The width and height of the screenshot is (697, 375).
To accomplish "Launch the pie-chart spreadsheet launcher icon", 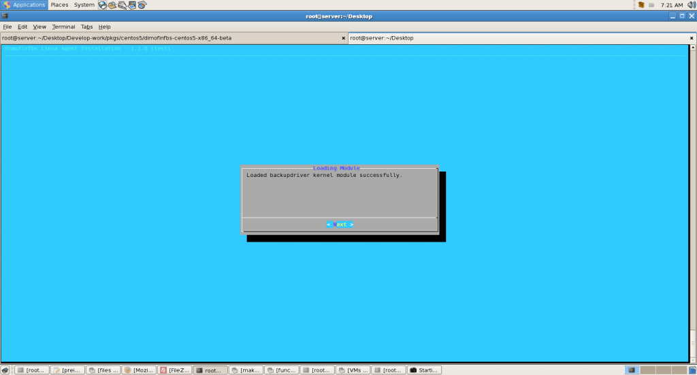I will coord(142,5).
